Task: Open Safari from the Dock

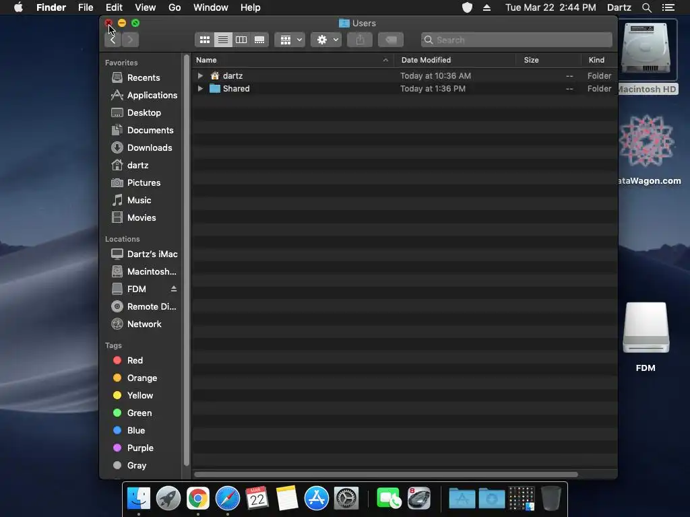Action: click(x=228, y=499)
